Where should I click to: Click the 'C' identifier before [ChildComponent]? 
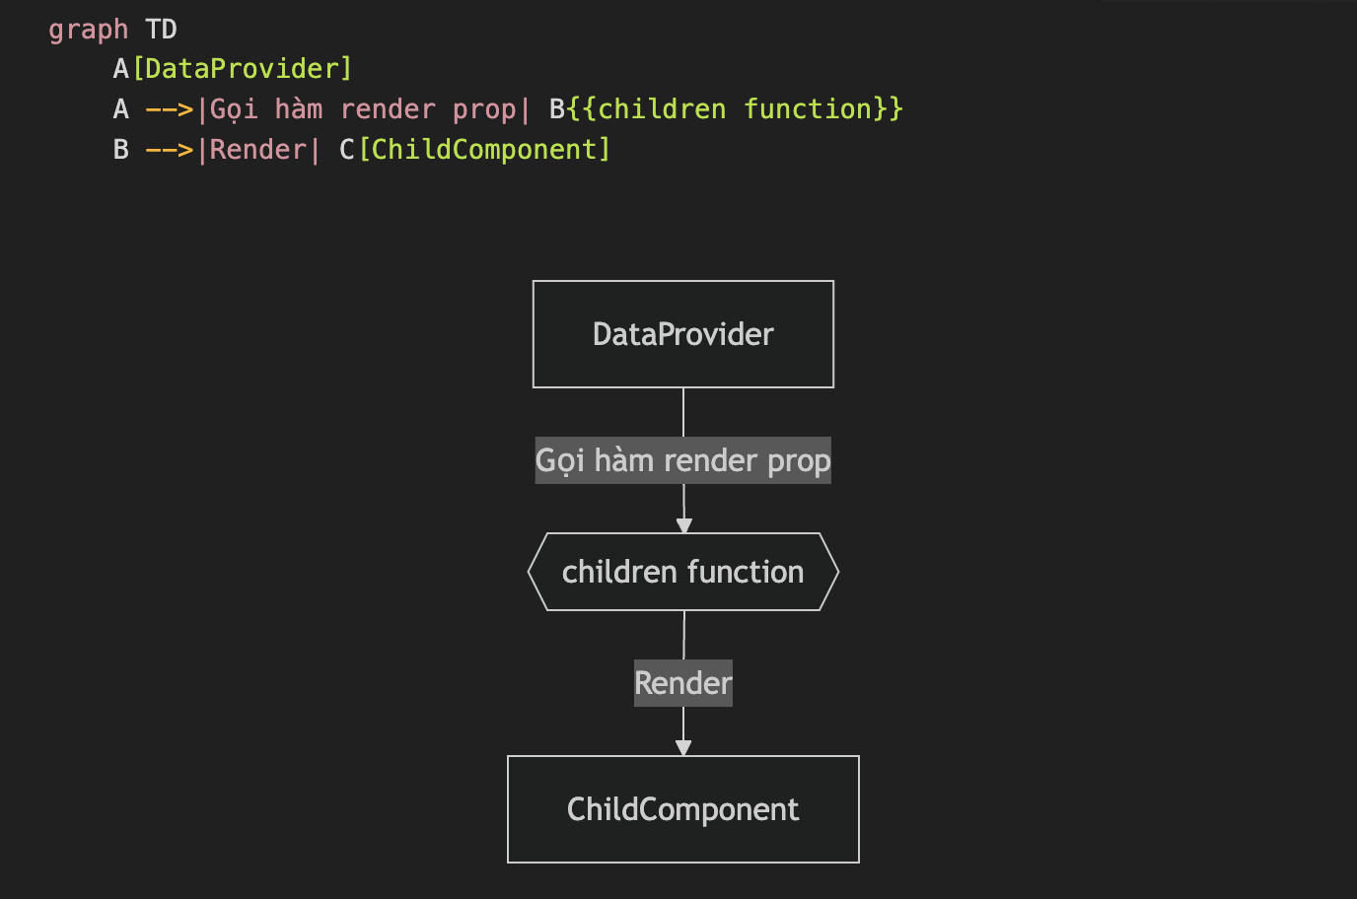[347, 150]
